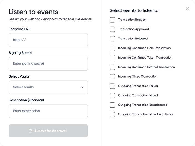Check Incoming Confirmed Token Transaction box

coord(112,58)
